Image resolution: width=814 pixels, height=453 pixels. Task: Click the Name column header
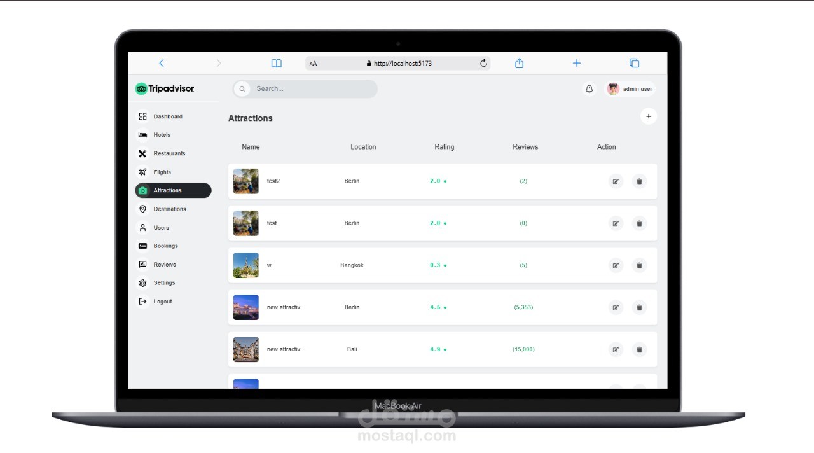click(x=251, y=147)
